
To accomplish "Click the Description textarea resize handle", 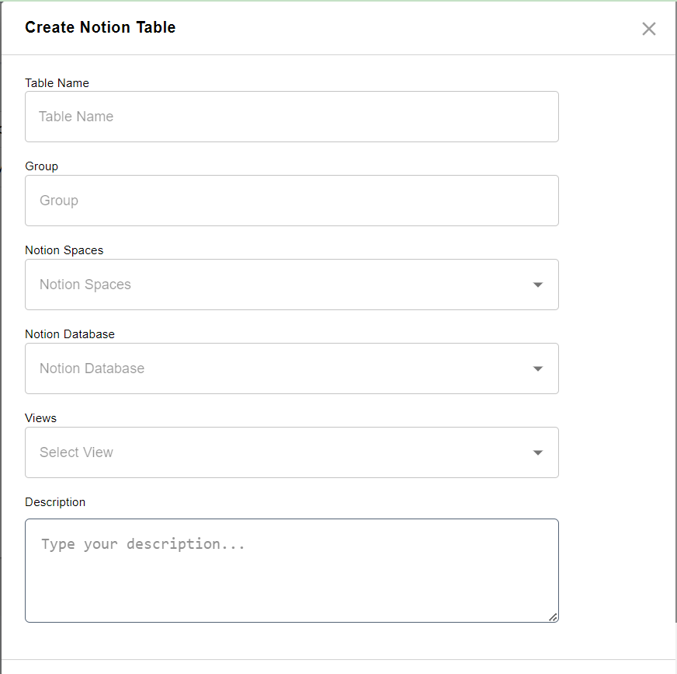I will (553, 617).
